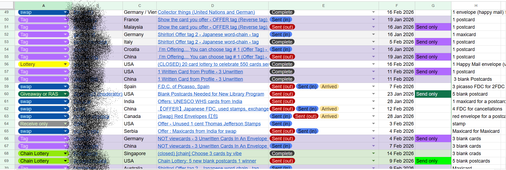Open the Lottery category dropdown in row 56

click(65, 64)
